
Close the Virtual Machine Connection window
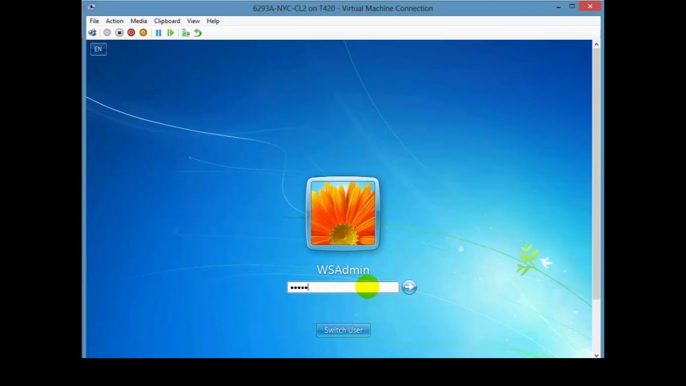(590, 6)
